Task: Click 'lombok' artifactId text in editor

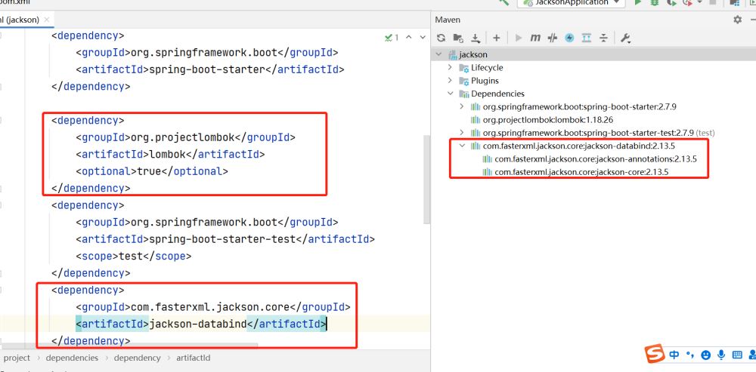Action: [167, 155]
